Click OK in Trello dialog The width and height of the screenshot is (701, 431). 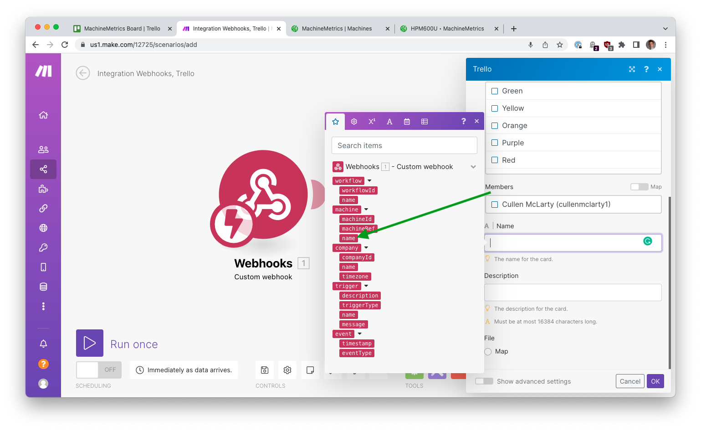coord(655,381)
